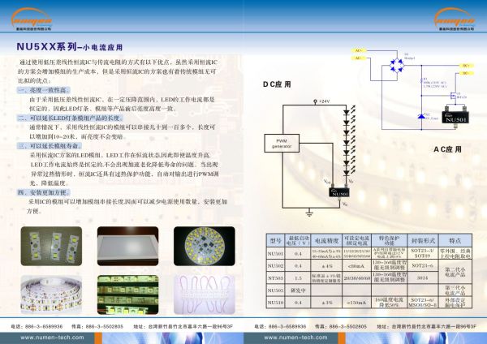The width and height of the screenshot is (487, 344).
Task: Open the photo of three LED module boards
Action: pos(52,246)
